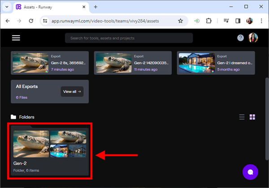This screenshot has height=188, width=269.
Task: Go back in browser history
Action: click(8, 21)
